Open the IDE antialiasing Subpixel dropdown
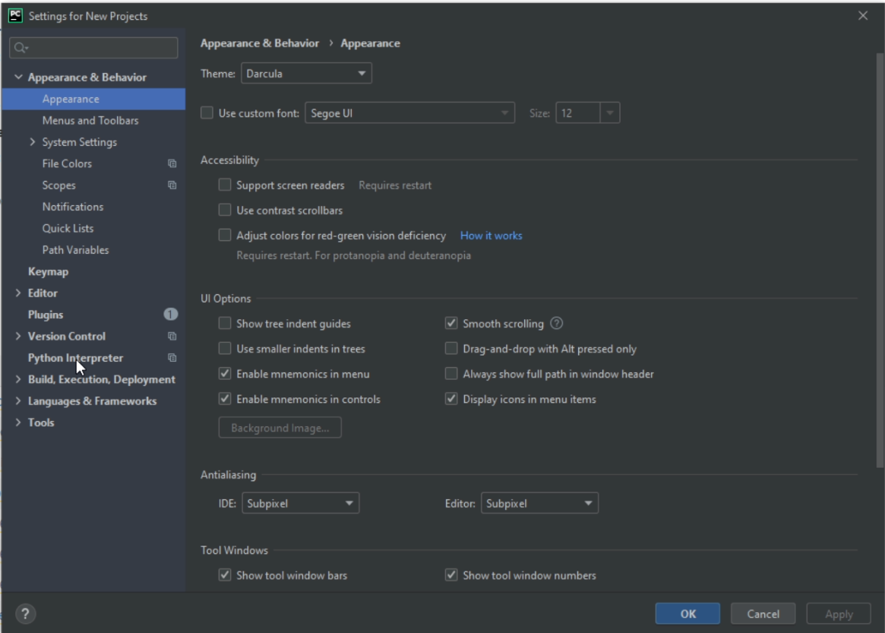The width and height of the screenshot is (885, 633). (x=300, y=503)
